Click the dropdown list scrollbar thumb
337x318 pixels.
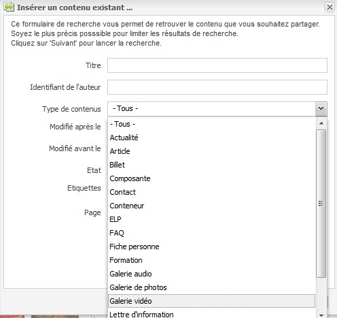pyautogui.click(x=321, y=204)
